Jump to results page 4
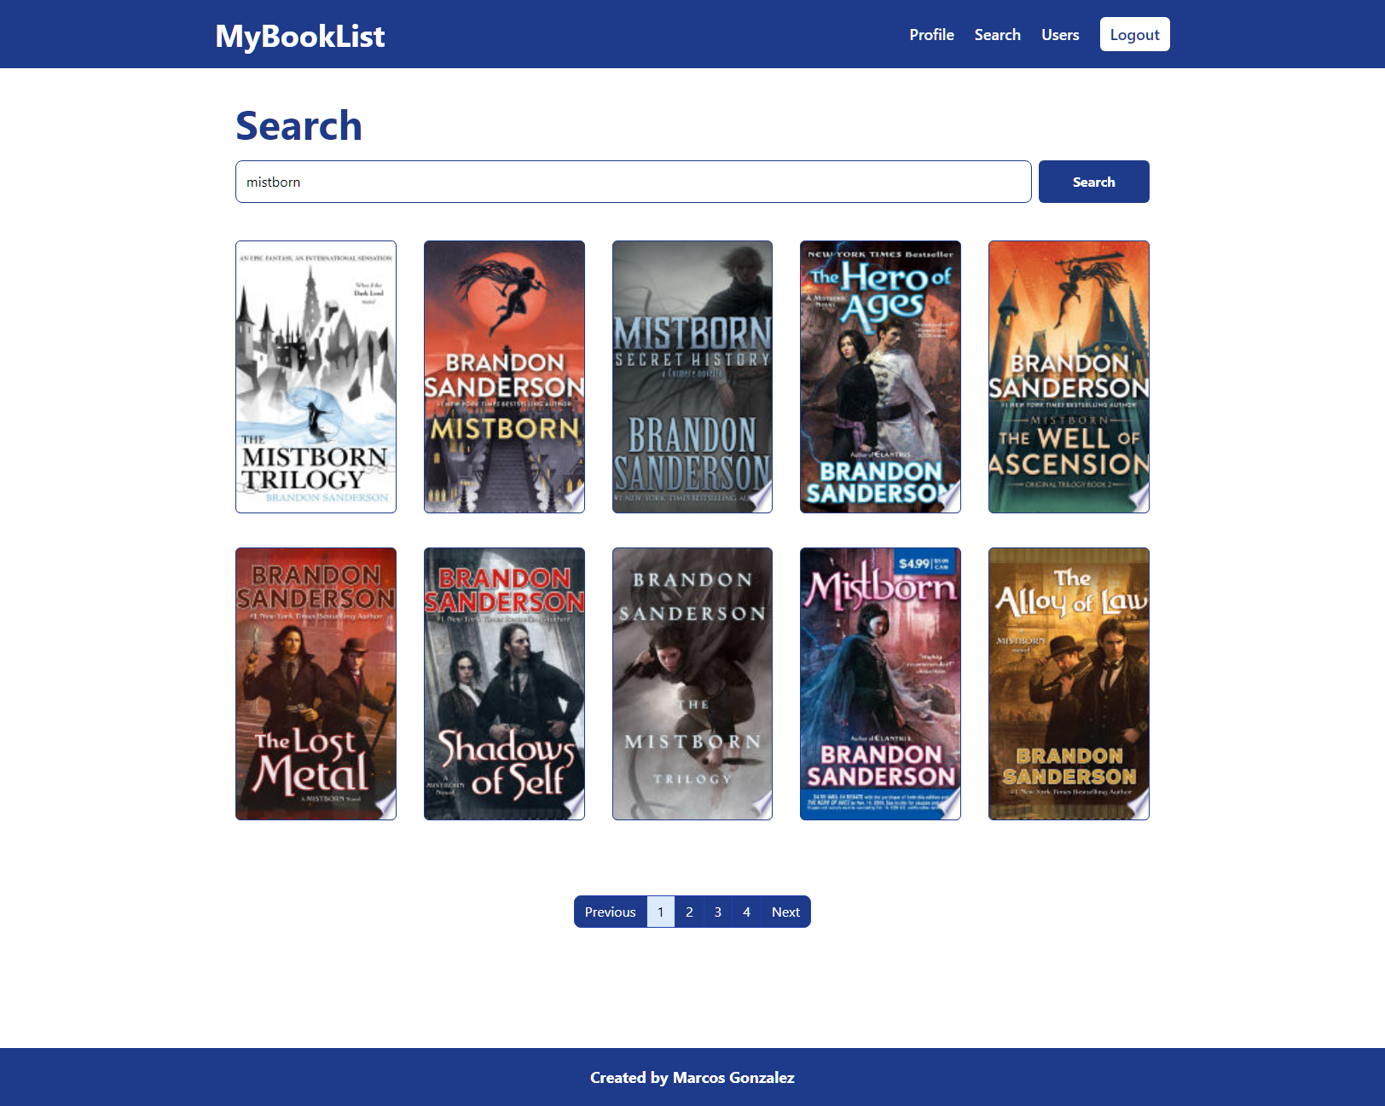1385x1106 pixels. pyautogui.click(x=746, y=912)
